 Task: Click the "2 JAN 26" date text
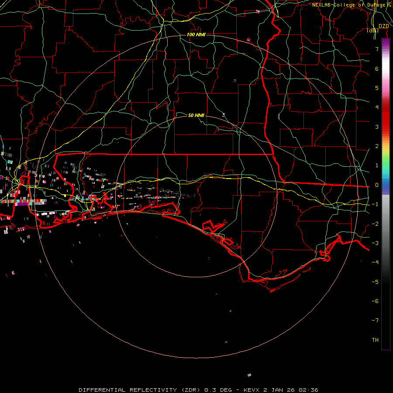pyautogui.click(x=279, y=390)
